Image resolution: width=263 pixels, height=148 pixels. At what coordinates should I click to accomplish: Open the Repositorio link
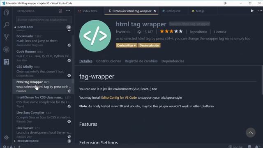coord(198,32)
